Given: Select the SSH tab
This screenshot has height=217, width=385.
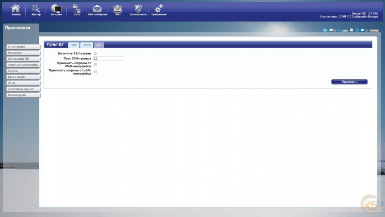Looking at the screenshot, I should (x=99, y=45).
